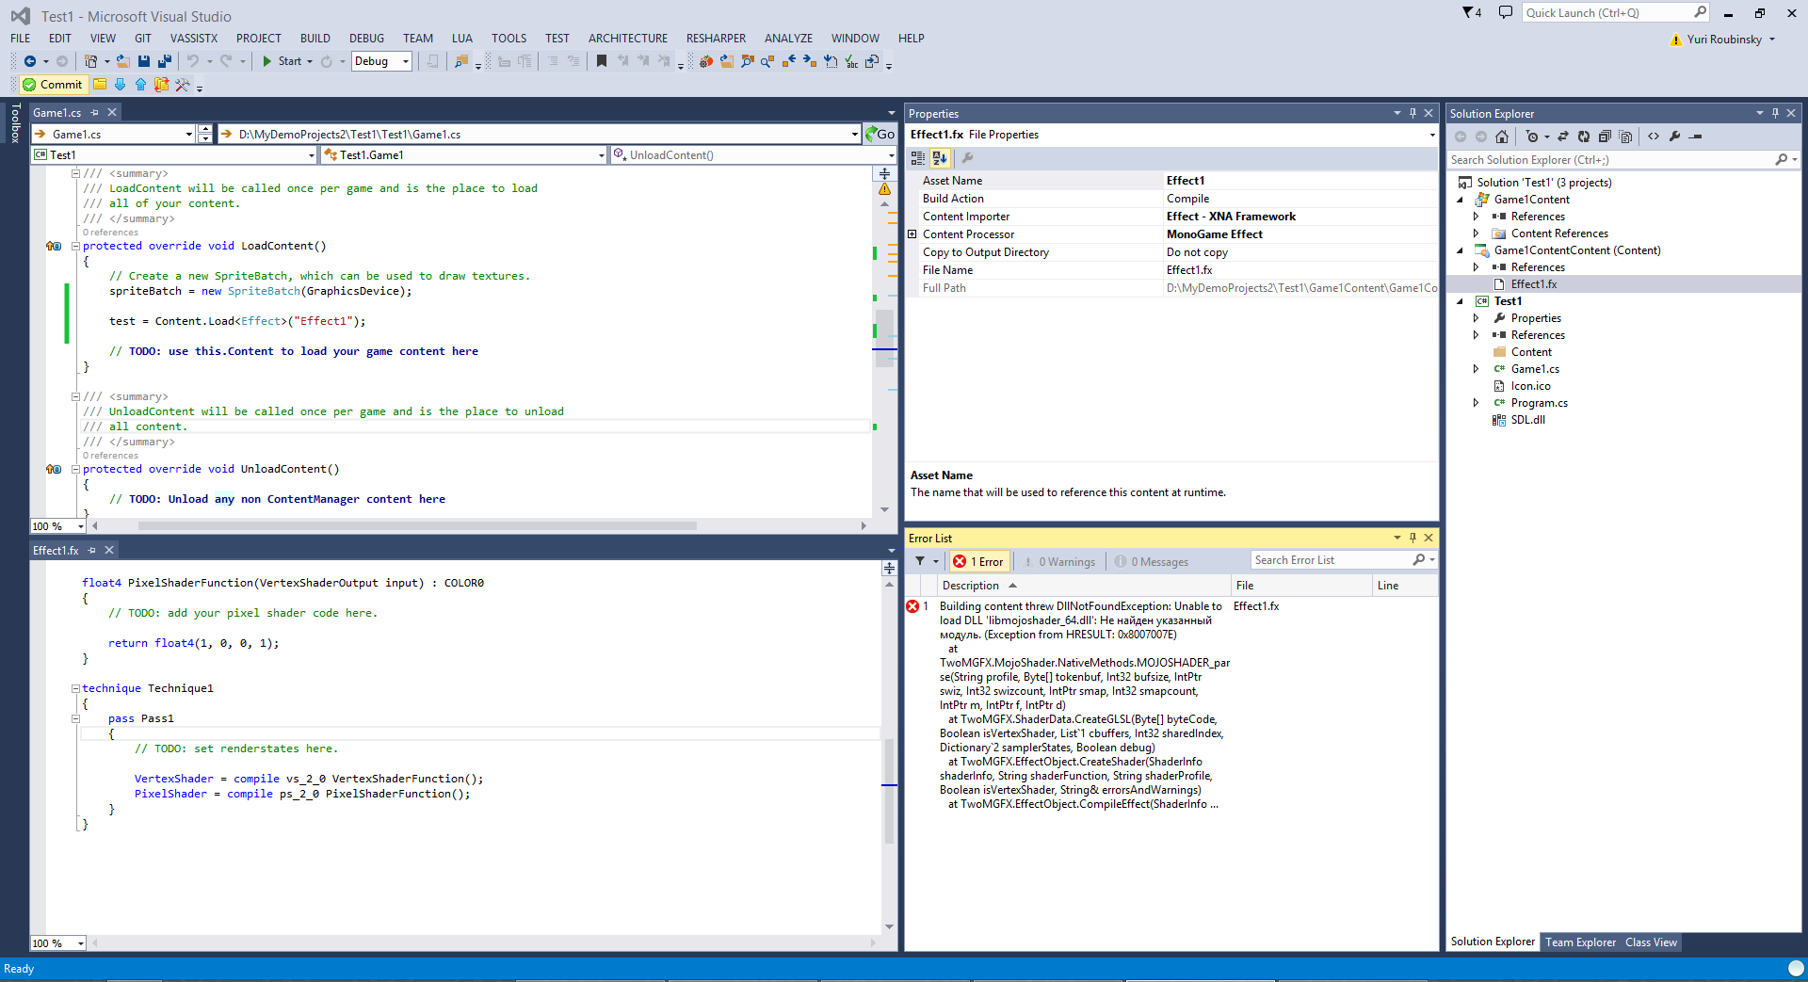Close the Game1.cs tab
The image size is (1808, 982).
pyautogui.click(x=112, y=113)
